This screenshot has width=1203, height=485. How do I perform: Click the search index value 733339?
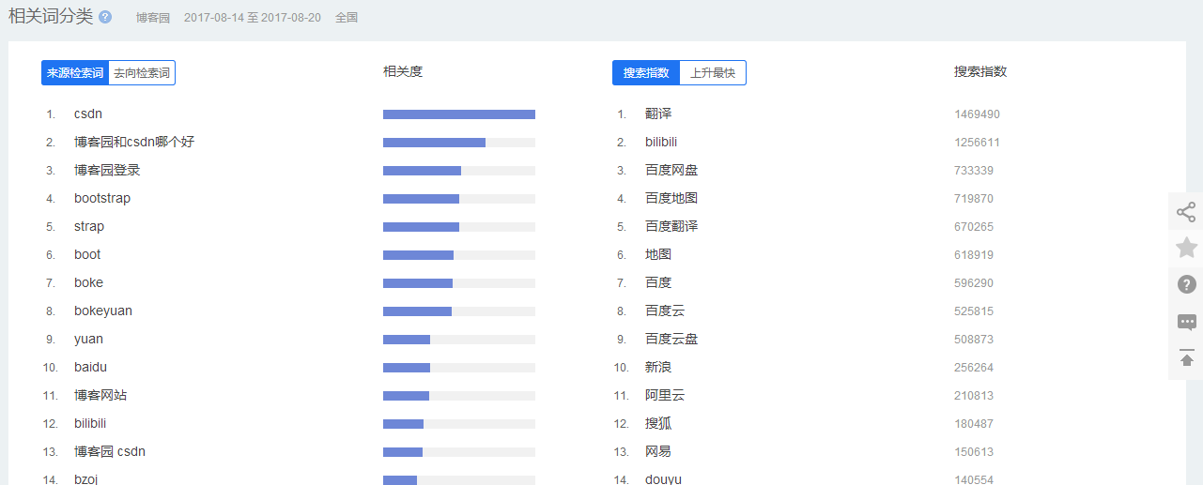click(974, 171)
